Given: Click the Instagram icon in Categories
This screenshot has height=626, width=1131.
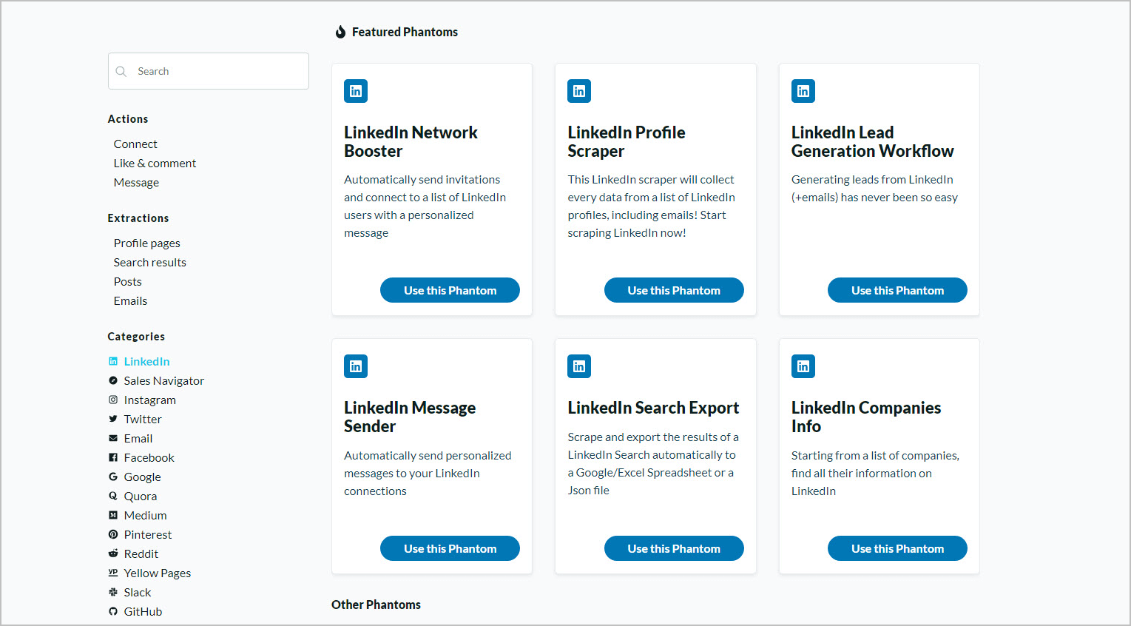Looking at the screenshot, I should (x=113, y=400).
